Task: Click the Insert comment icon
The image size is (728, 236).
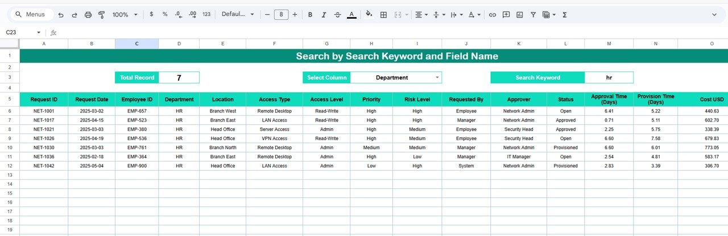Action: [506, 15]
